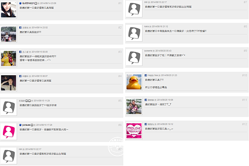Click the pink avatar for yunauee
The image size is (249, 166).
(x=8, y=132)
